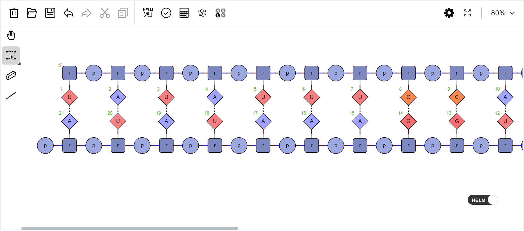Open a file with the folder icon
This screenshot has height=231, width=524.
[32, 13]
